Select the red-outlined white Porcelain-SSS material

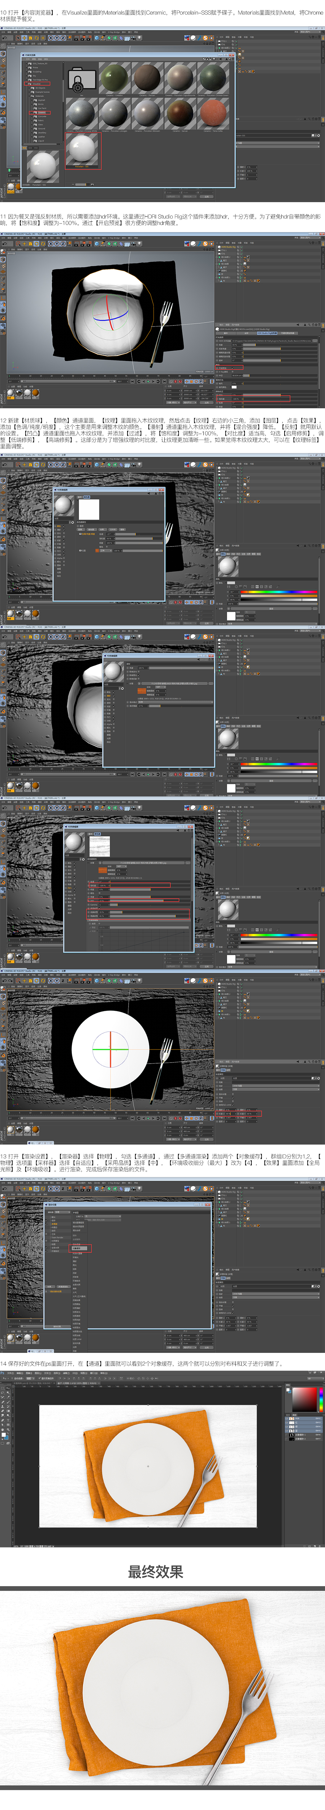tap(82, 150)
